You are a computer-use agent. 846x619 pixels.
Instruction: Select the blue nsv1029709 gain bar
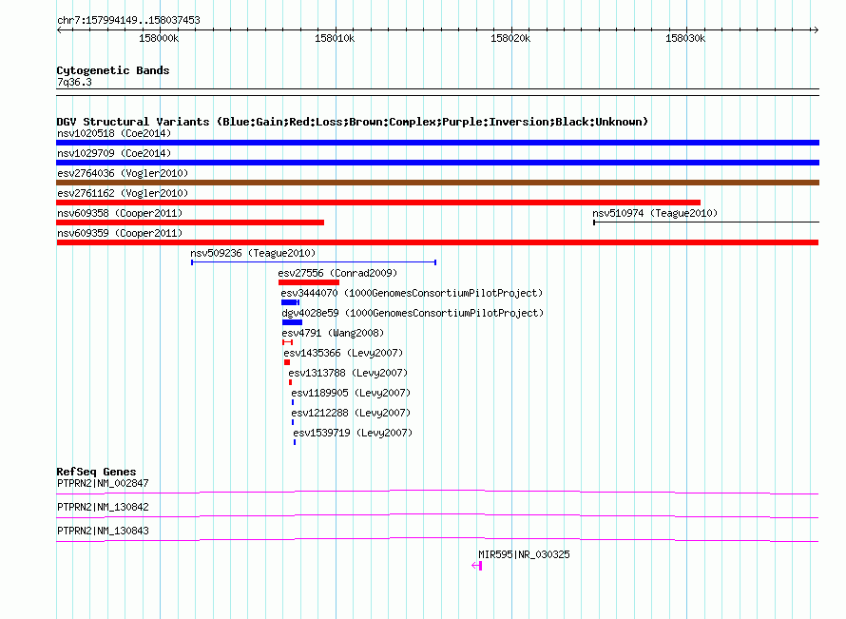tap(437, 163)
